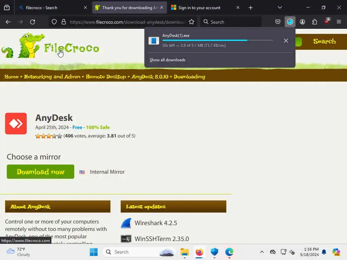
Task: Open Windows Start menu
Action: pos(94,252)
